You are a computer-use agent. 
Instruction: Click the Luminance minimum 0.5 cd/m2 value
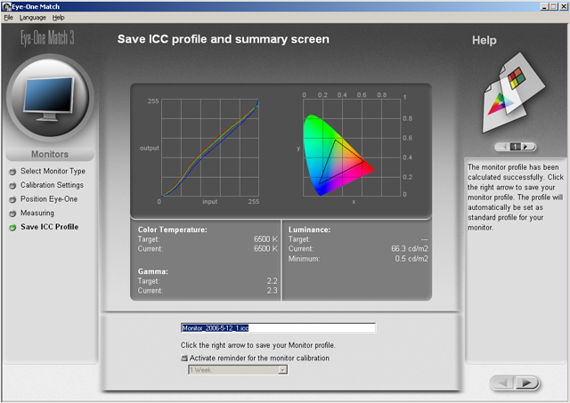[x=411, y=259]
